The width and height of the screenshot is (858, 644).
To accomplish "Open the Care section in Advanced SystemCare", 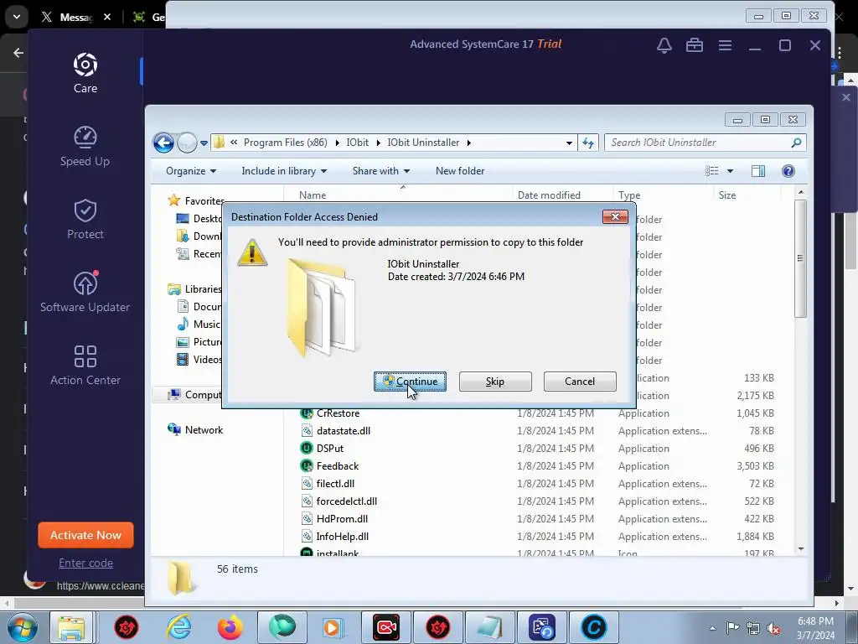I will (85, 73).
